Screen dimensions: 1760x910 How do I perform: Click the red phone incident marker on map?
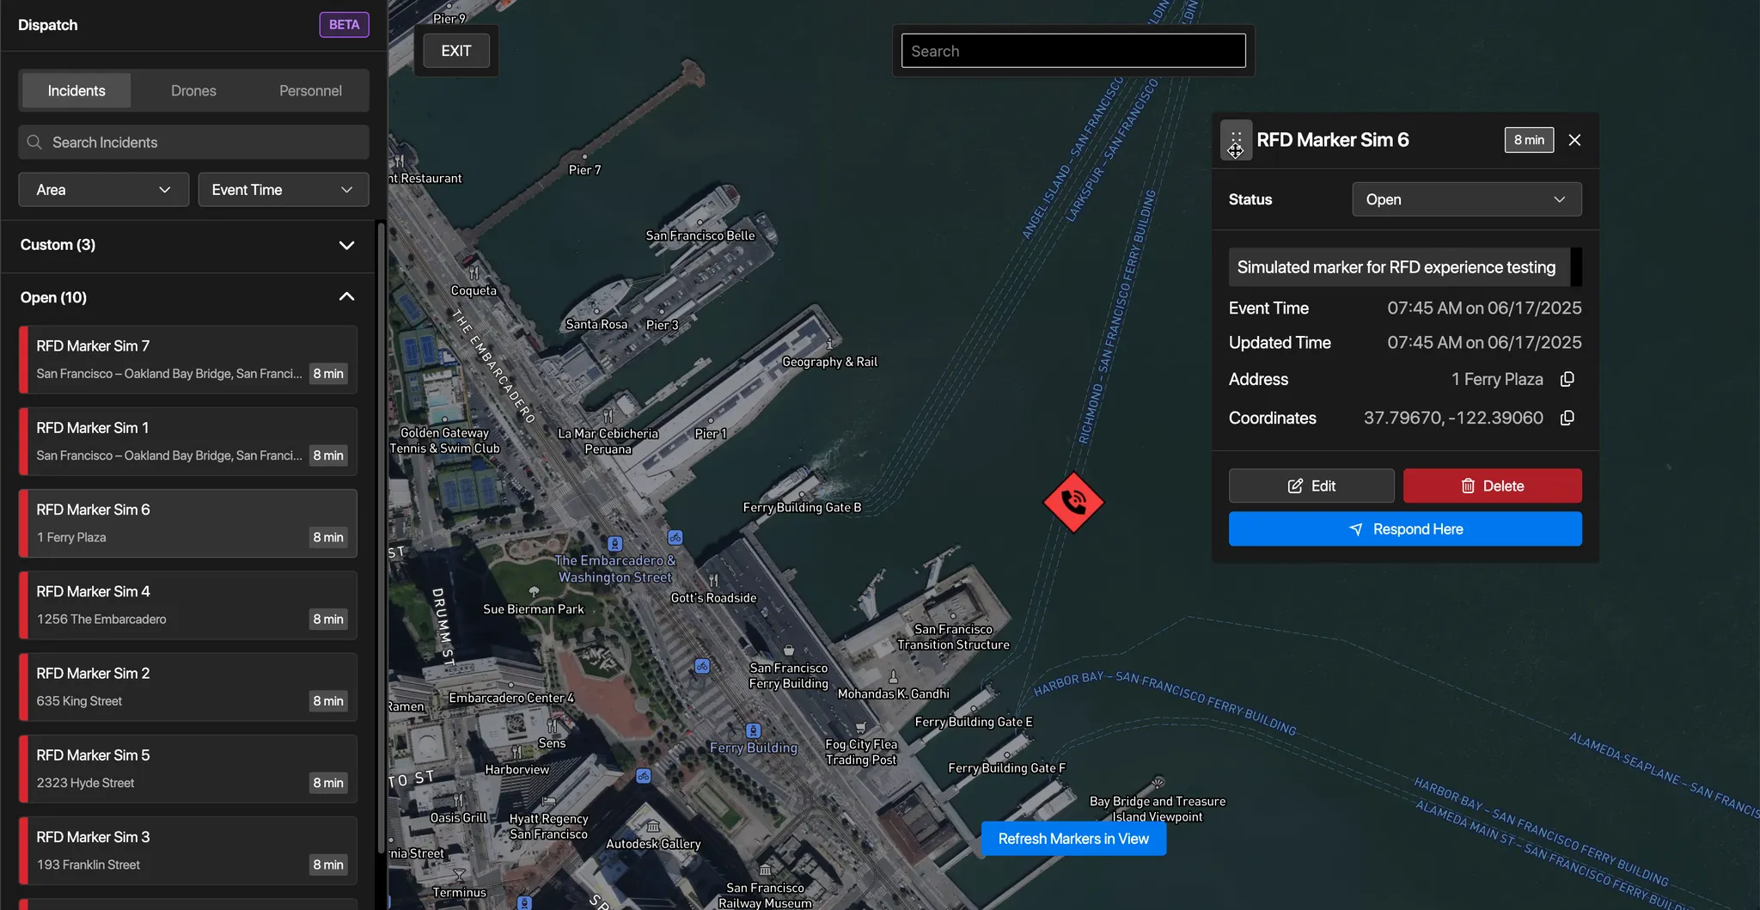pos(1073,502)
